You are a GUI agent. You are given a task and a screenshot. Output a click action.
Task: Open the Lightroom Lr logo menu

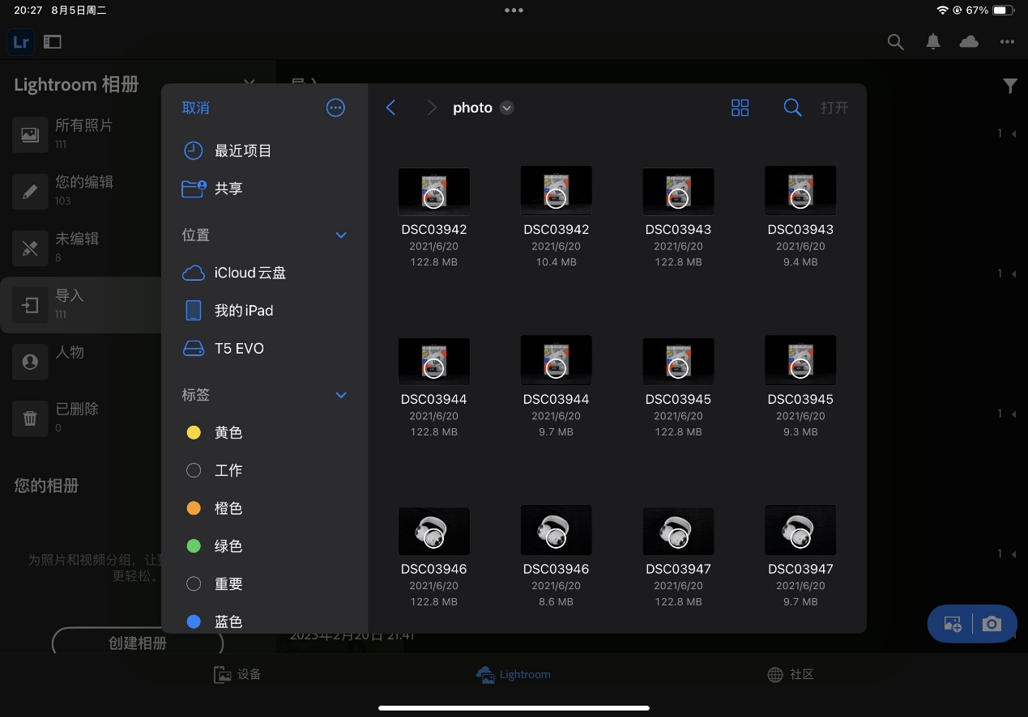point(21,42)
